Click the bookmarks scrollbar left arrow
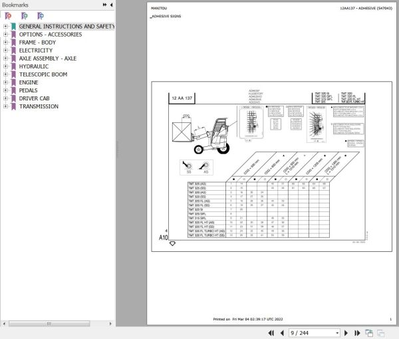Viewport: 399px width, 339px height. 4,324
